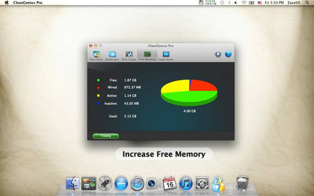Open Finder from the Dock
Viewport: 314px width, 196px height.
coord(73,183)
